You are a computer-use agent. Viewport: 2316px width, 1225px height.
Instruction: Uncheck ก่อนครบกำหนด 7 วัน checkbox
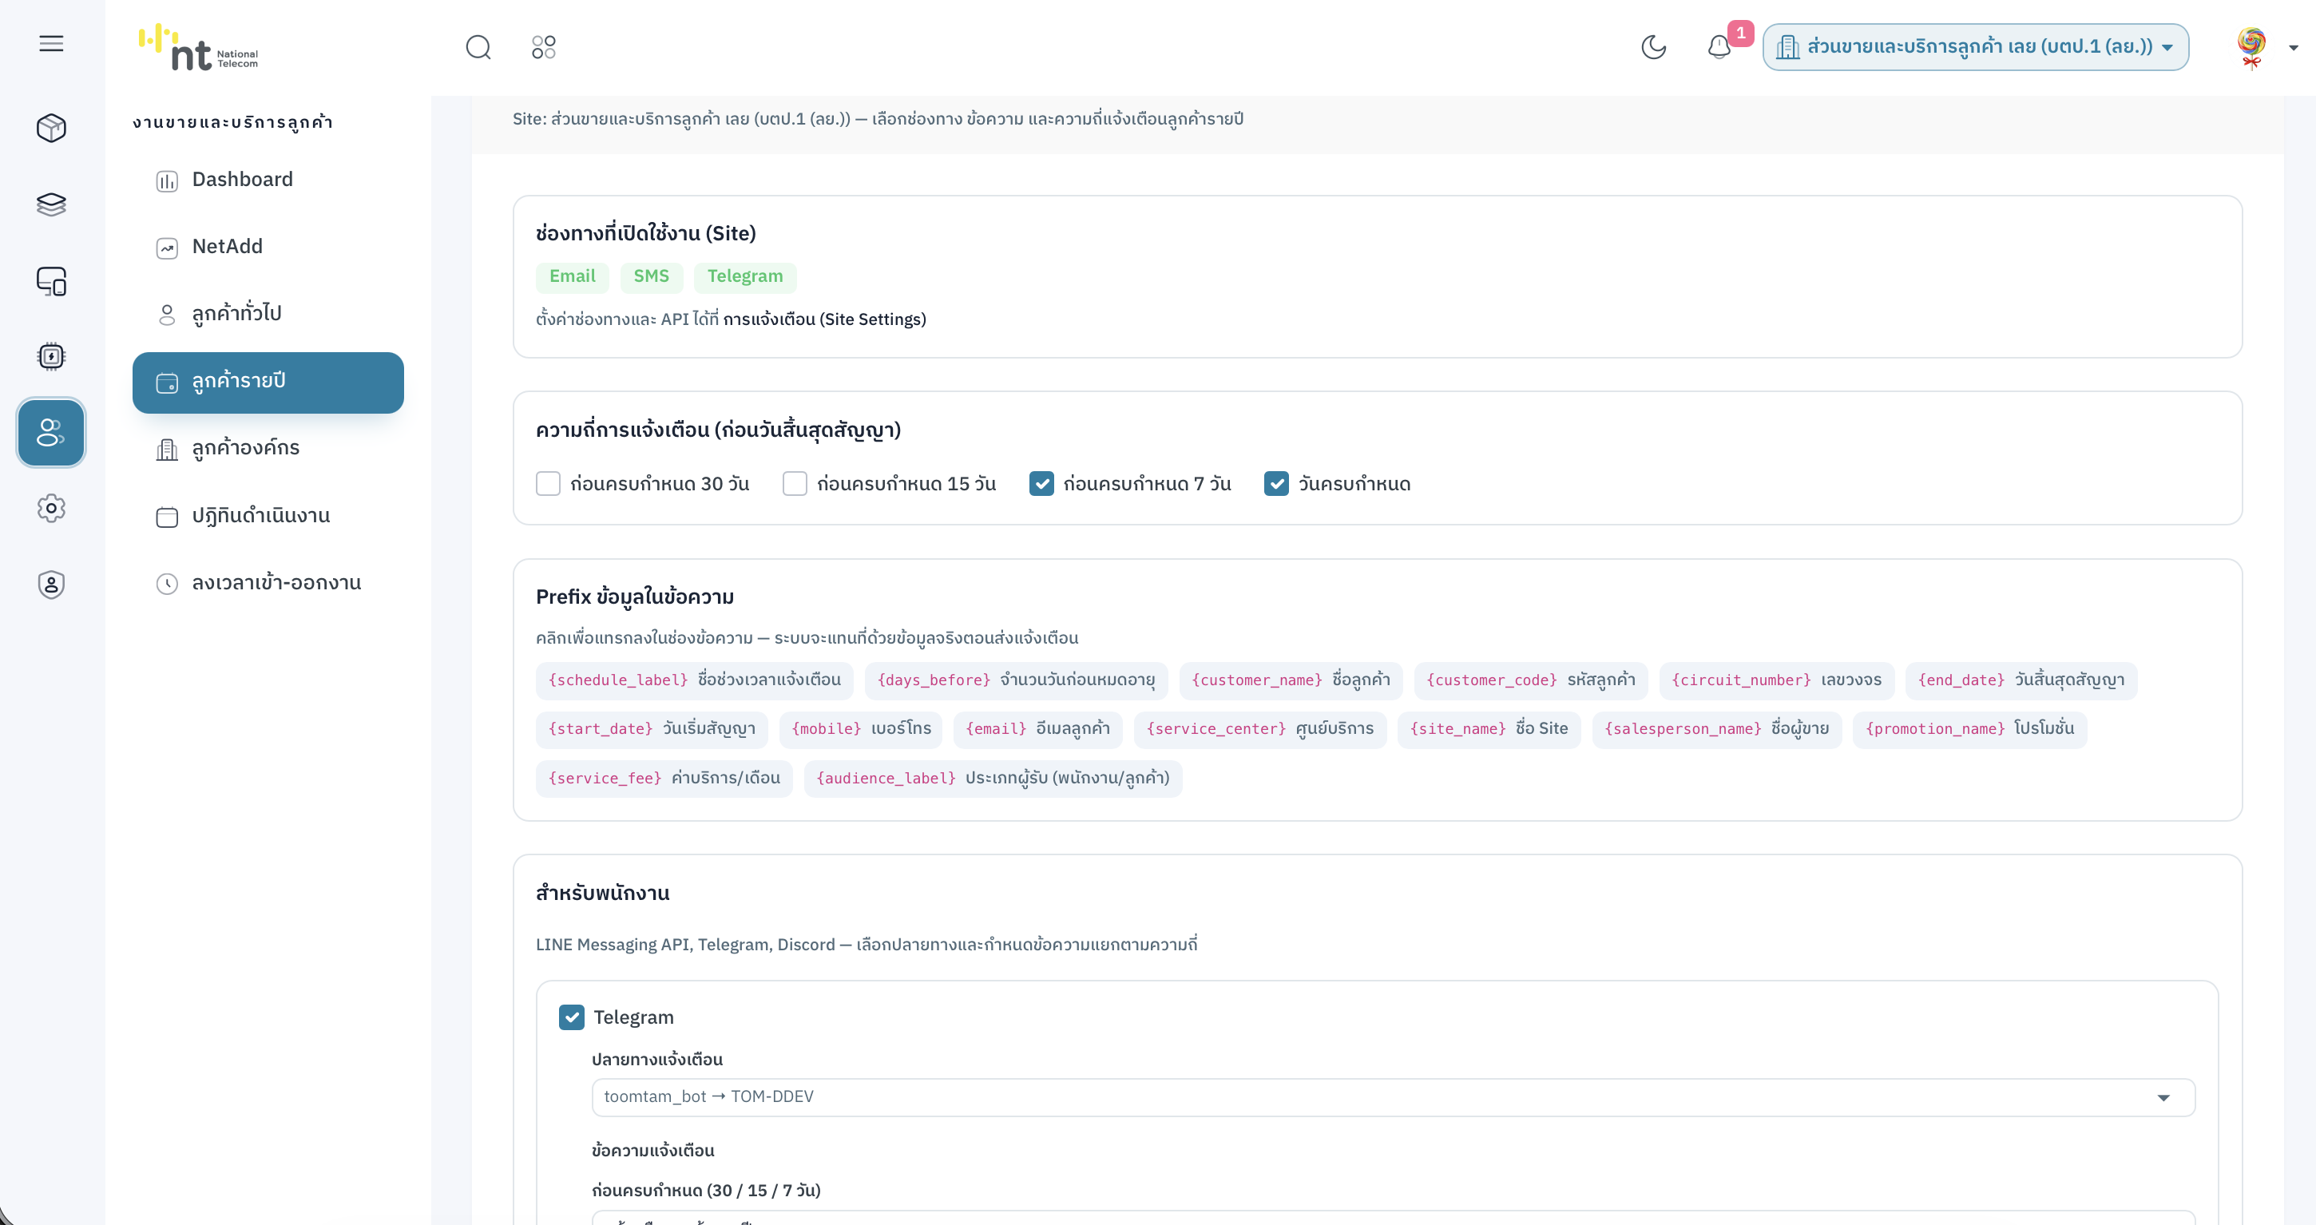pyautogui.click(x=1041, y=483)
